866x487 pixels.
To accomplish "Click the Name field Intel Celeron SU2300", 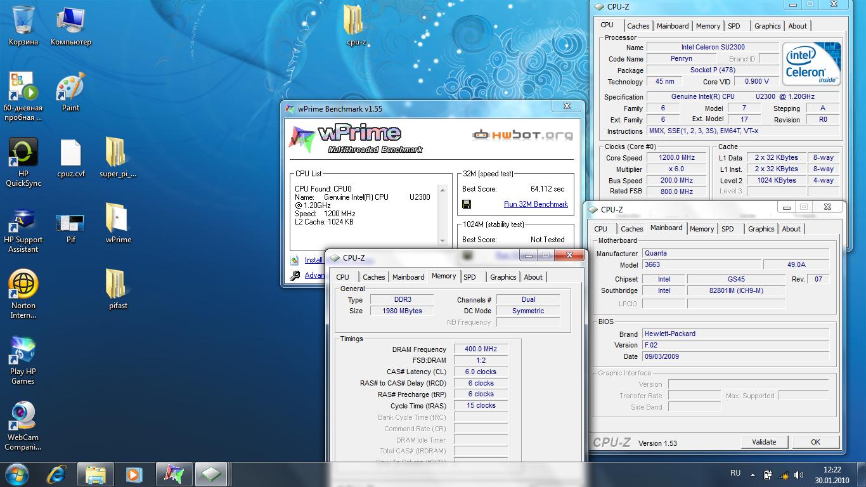I will coord(713,47).
